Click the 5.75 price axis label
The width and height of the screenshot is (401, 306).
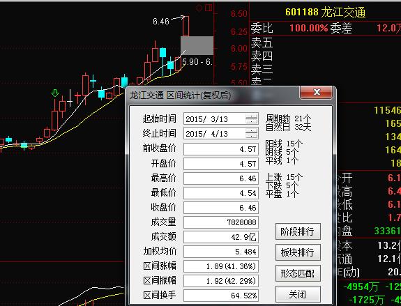(x=239, y=67)
